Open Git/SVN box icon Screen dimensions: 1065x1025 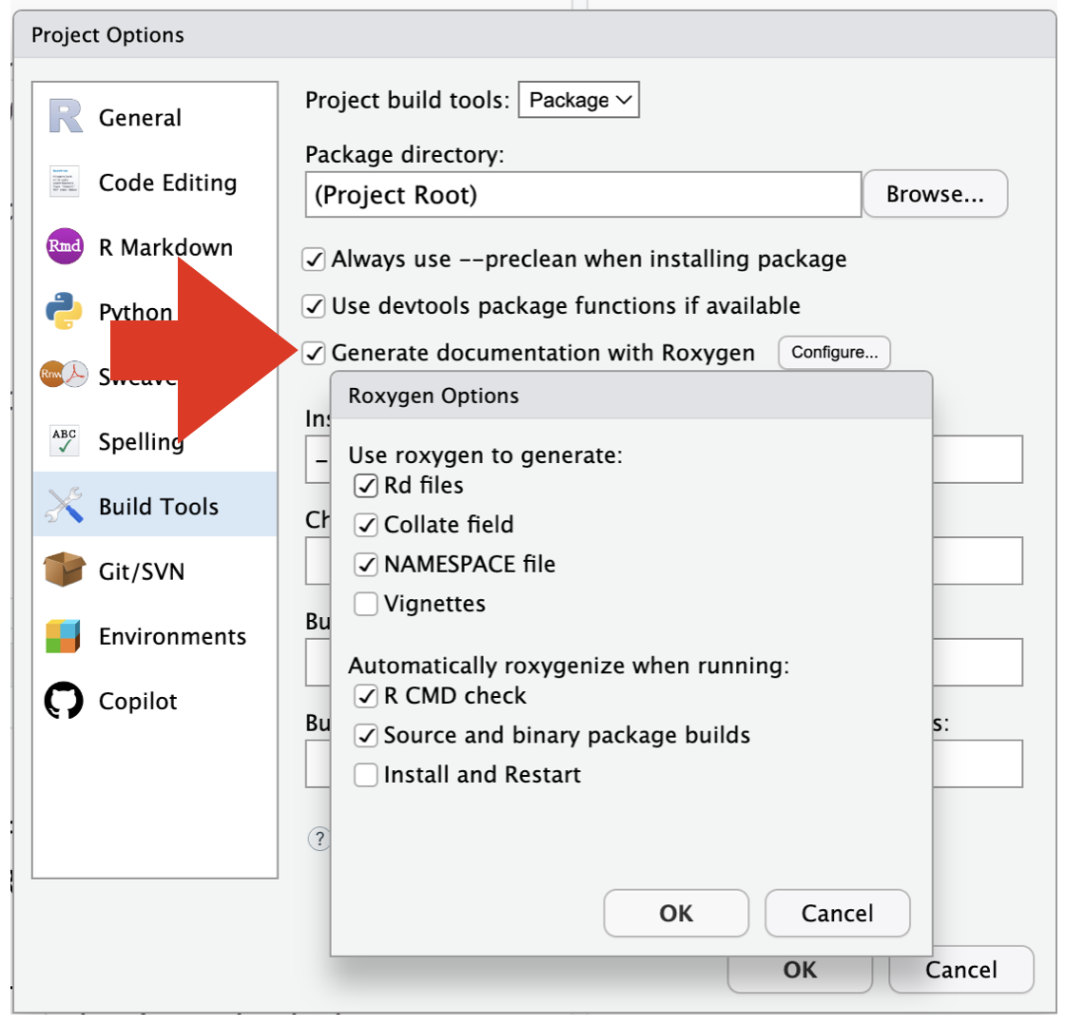(65, 571)
